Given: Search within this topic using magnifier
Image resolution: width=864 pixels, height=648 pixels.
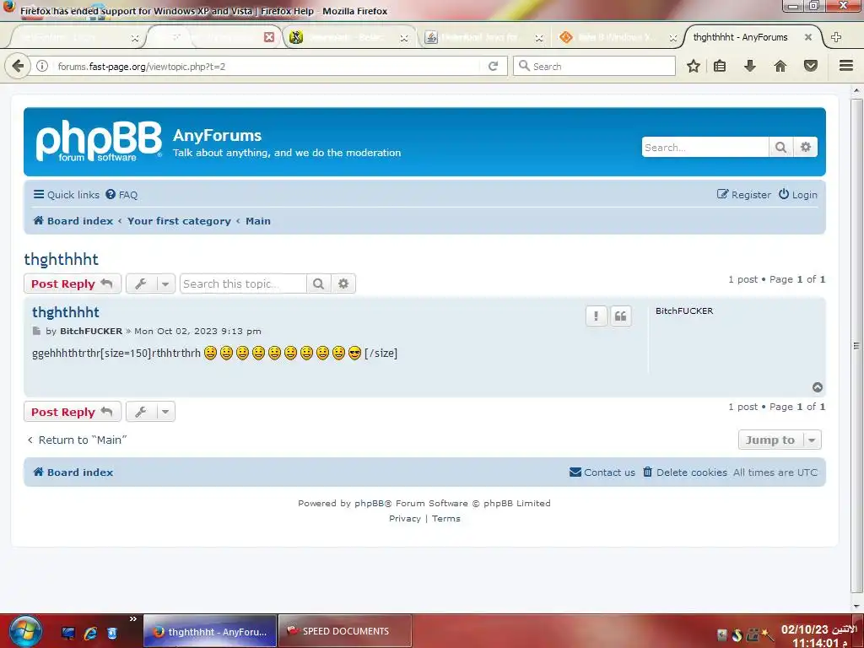Looking at the screenshot, I should (318, 283).
